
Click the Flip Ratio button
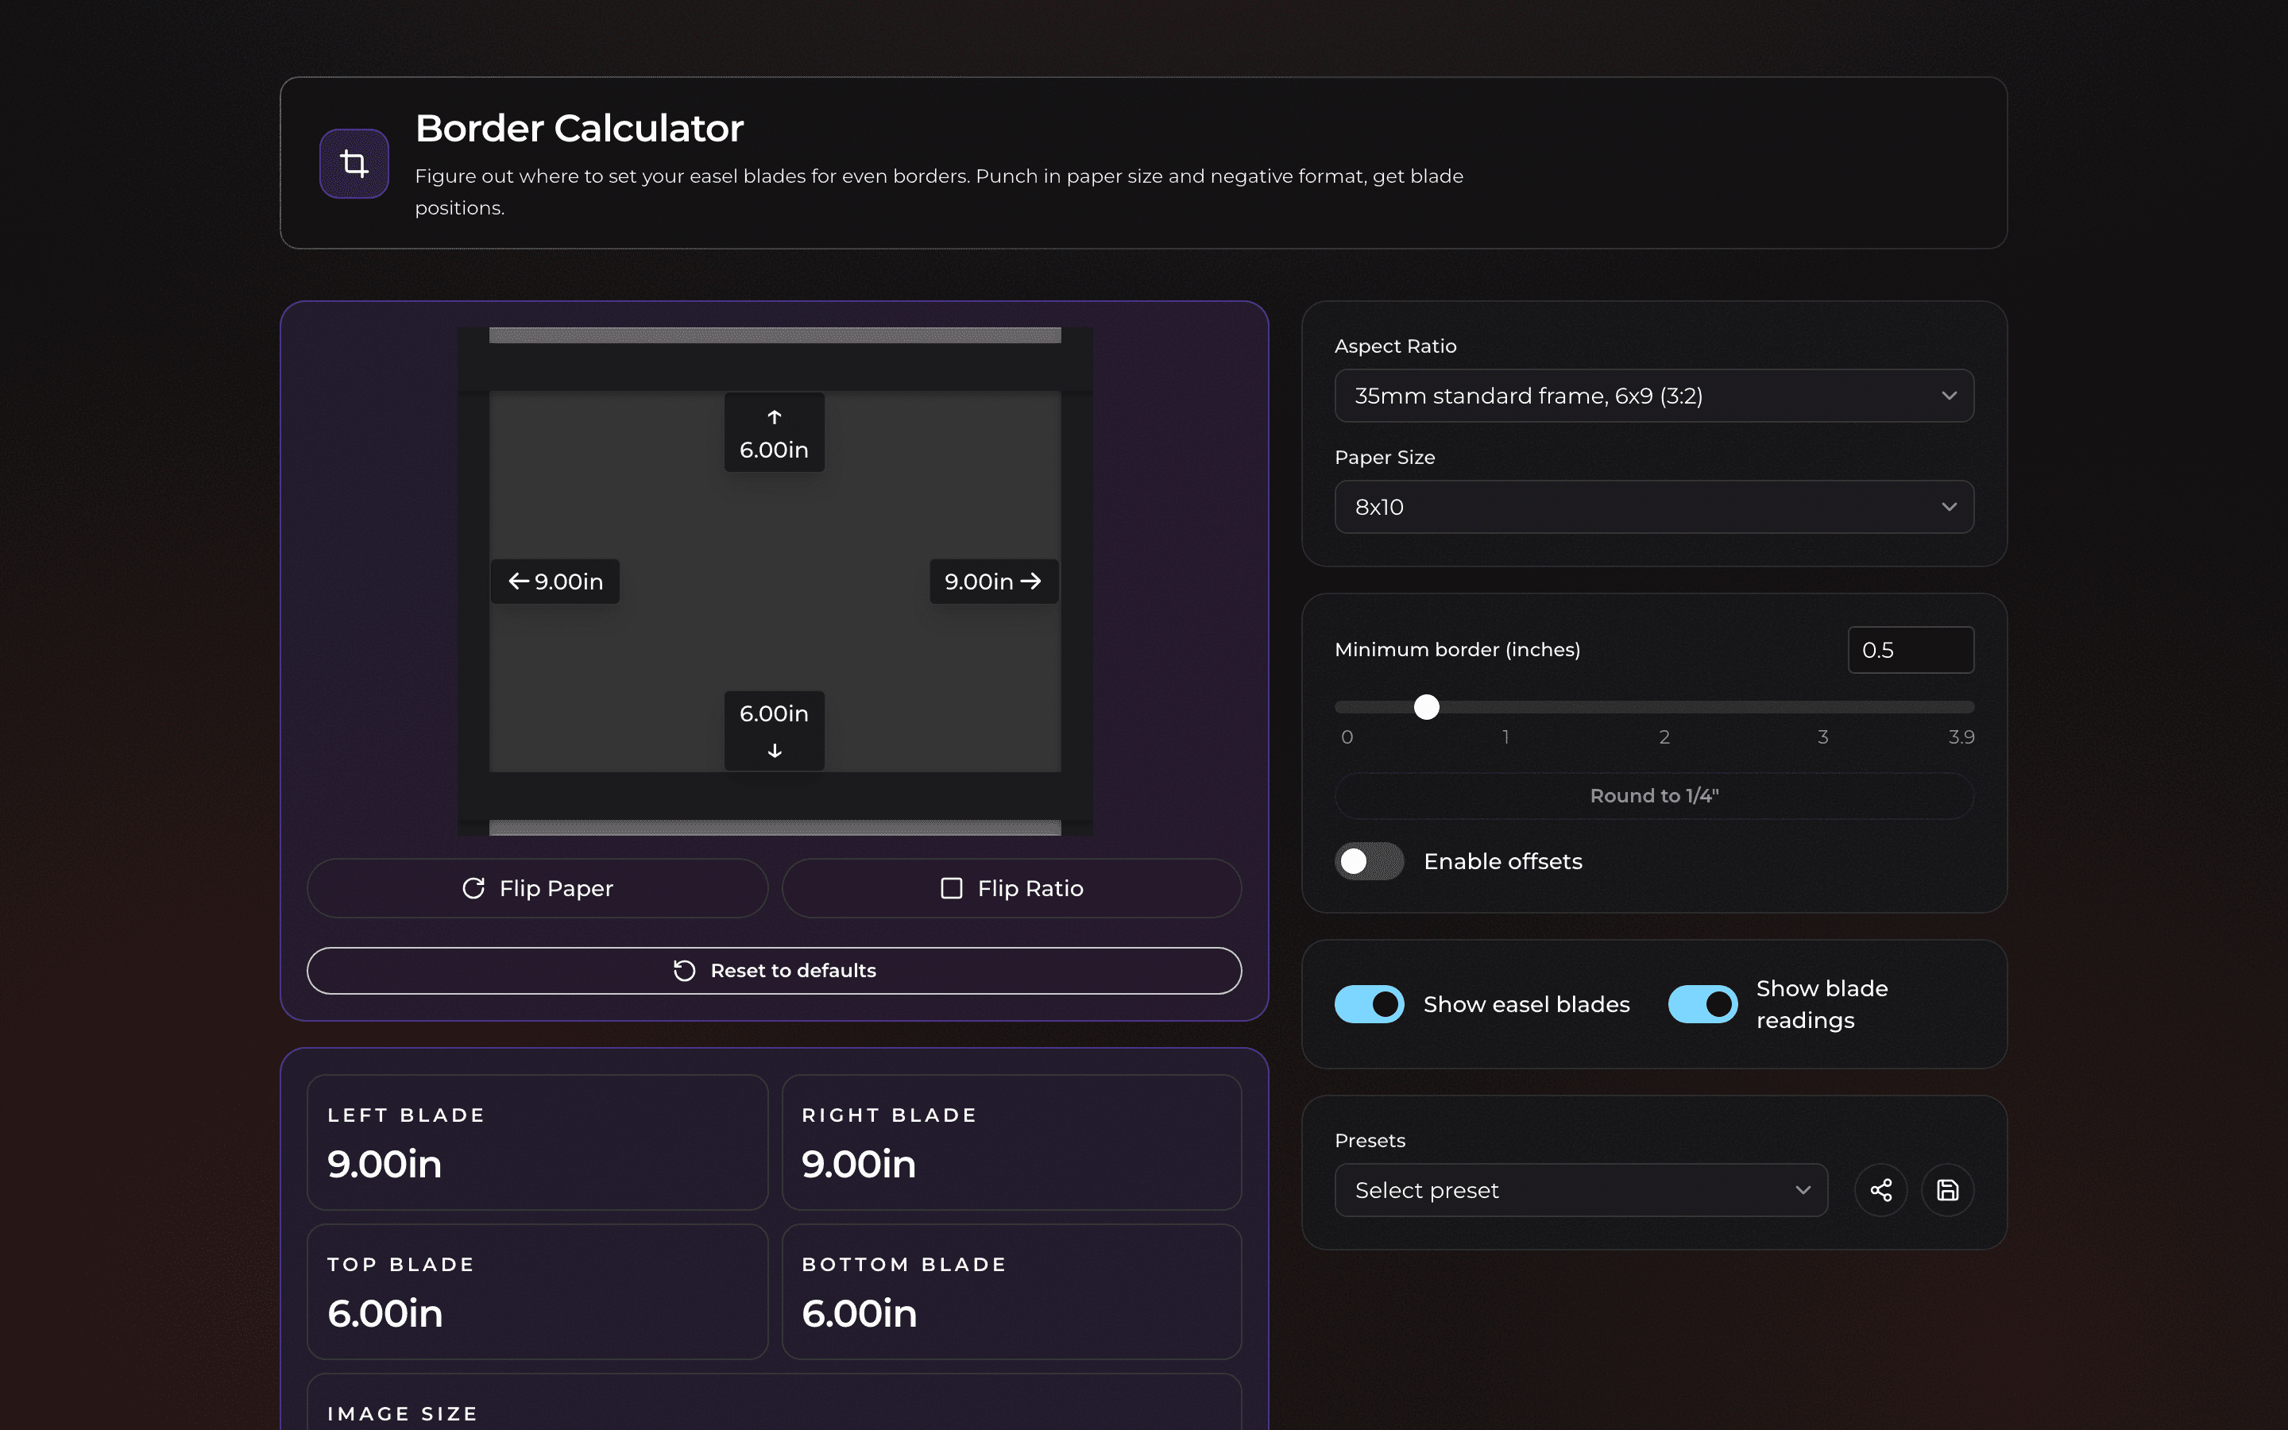(x=1011, y=888)
